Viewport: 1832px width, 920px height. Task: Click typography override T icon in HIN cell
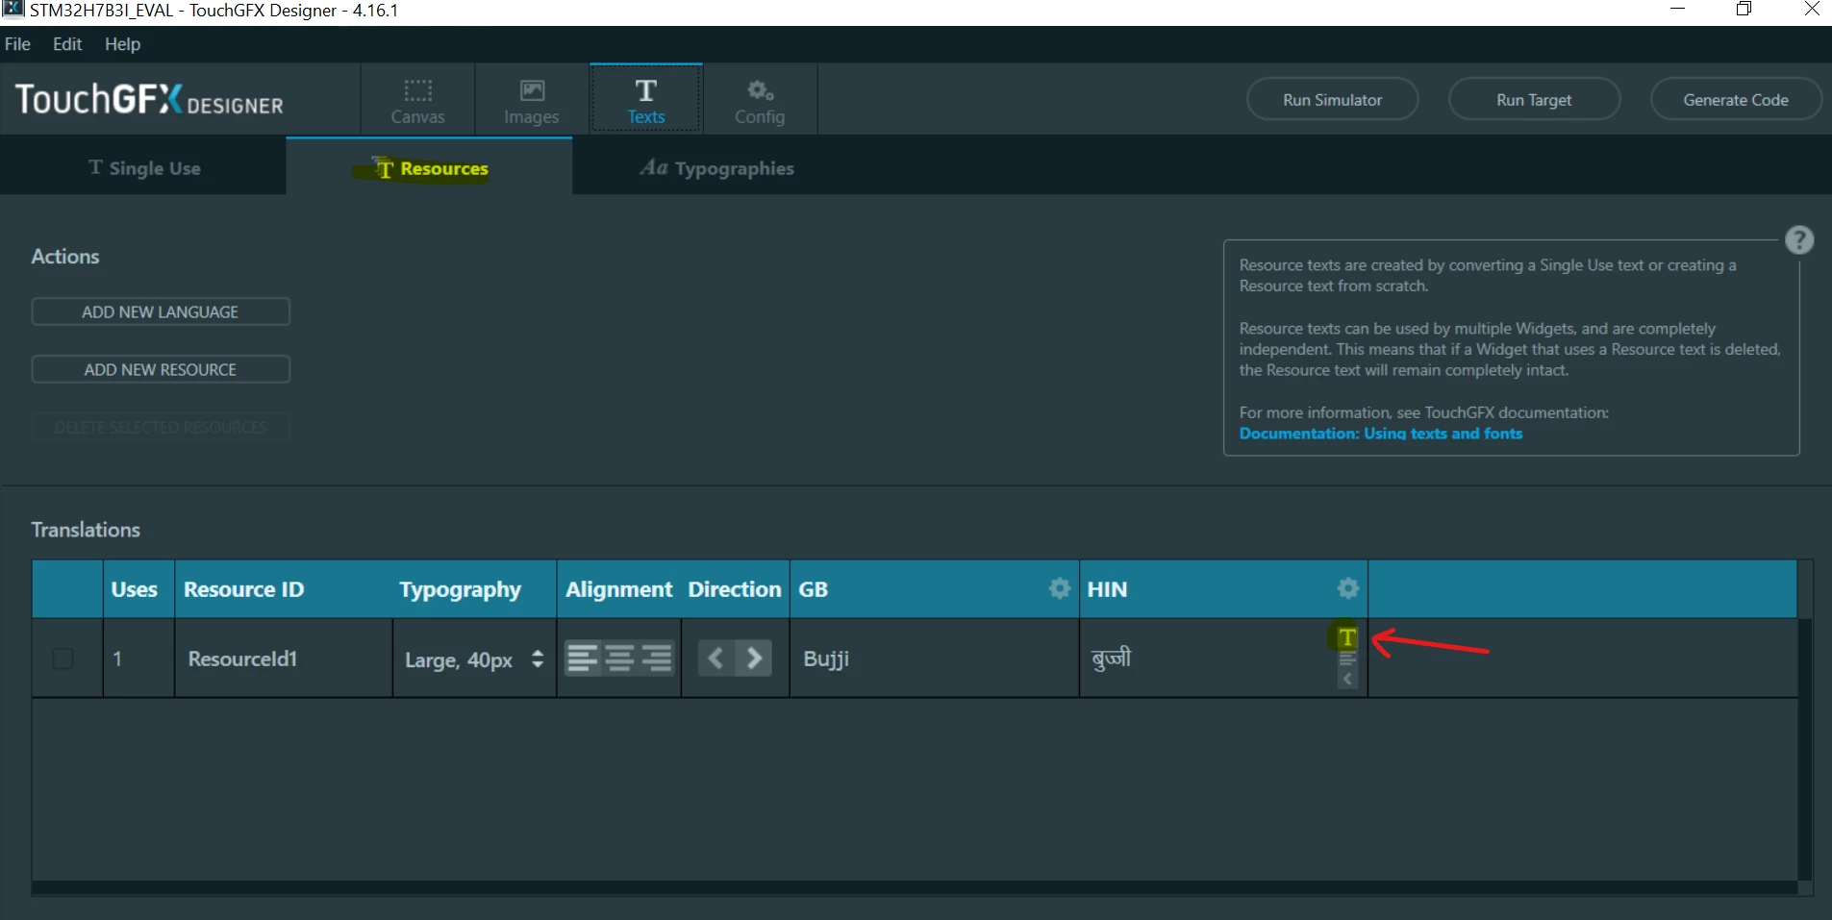pyautogui.click(x=1347, y=637)
